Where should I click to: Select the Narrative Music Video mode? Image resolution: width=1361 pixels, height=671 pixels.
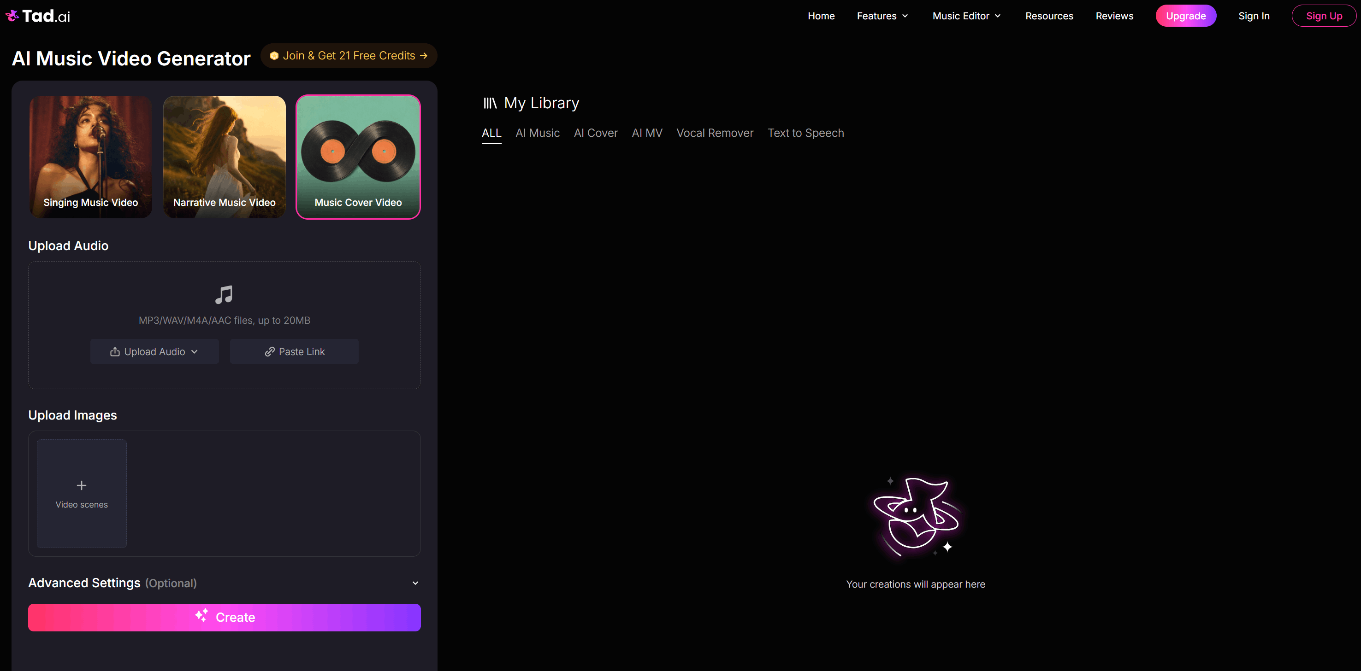[225, 157]
